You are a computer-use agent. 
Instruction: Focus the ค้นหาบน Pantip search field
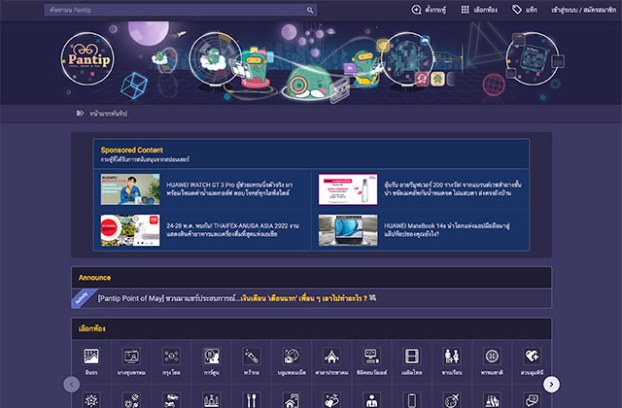coord(175,10)
